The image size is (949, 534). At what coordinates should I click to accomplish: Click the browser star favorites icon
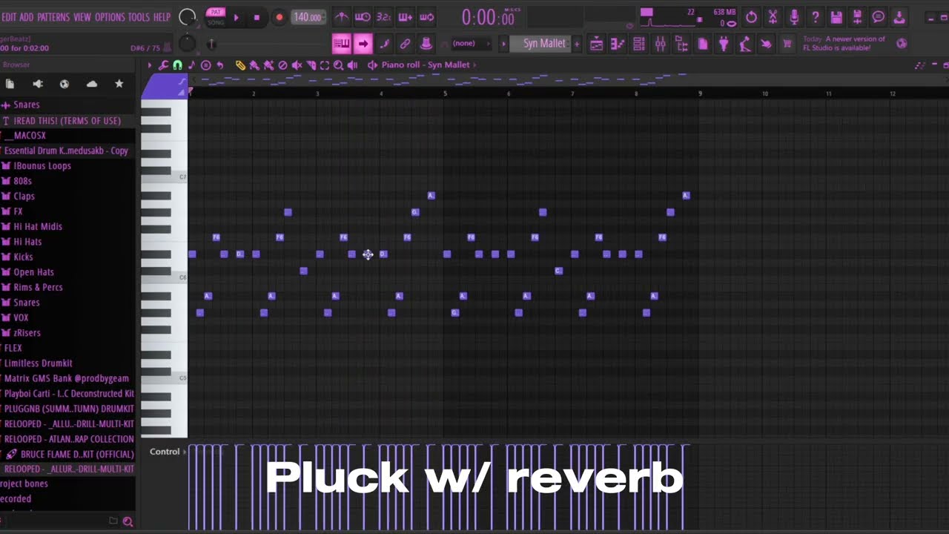[119, 84]
